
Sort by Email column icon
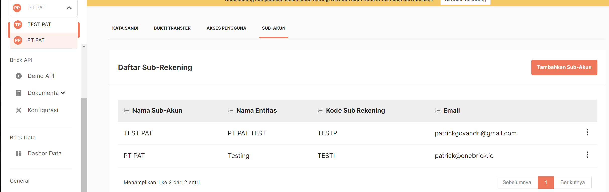coord(438,111)
